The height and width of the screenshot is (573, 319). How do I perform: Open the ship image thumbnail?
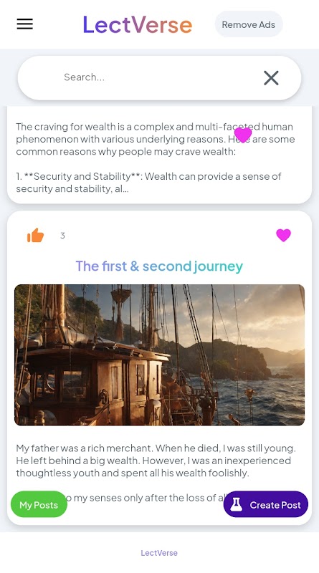tap(159, 355)
